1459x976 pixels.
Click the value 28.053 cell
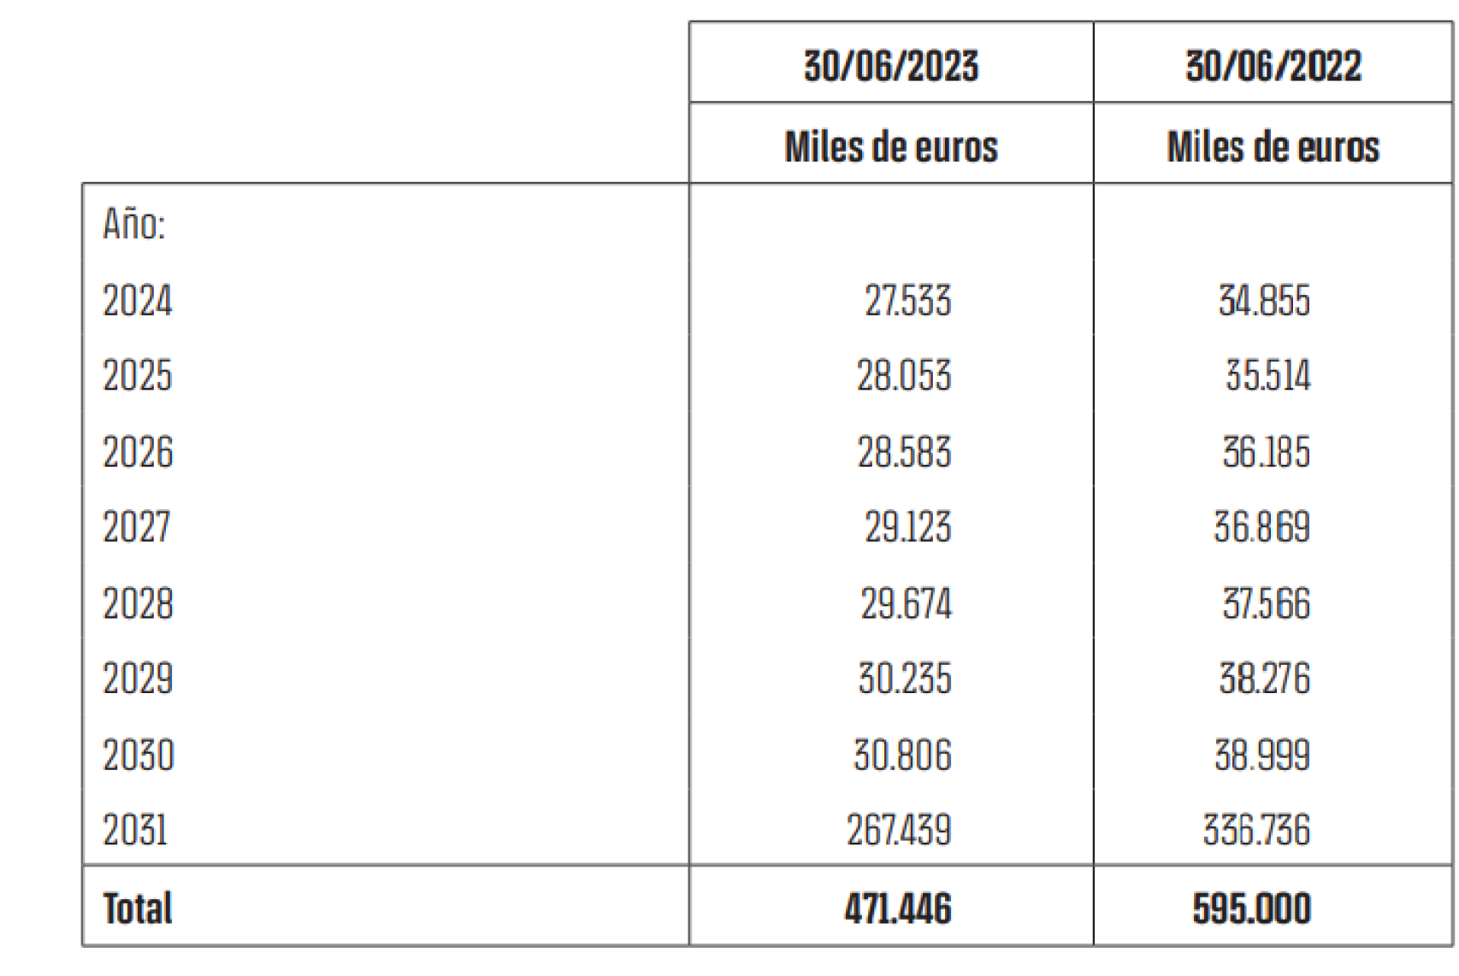pyautogui.click(x=904, y=376)
